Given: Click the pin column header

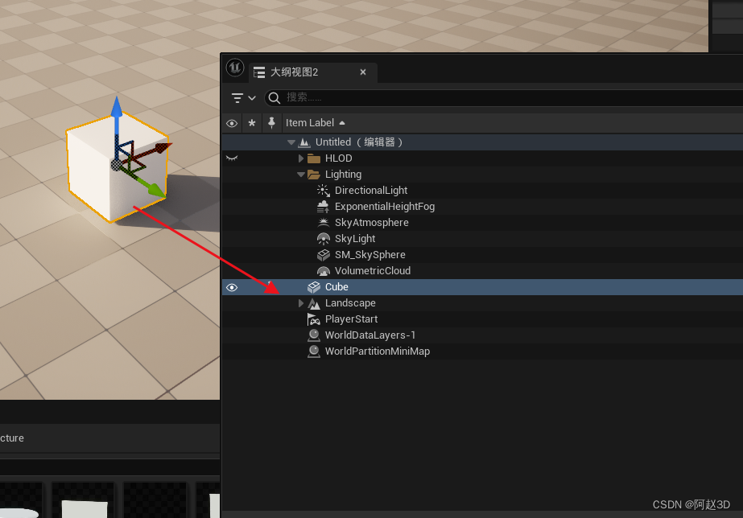Looking at the screenshot, I should click(x=271, y=122).
